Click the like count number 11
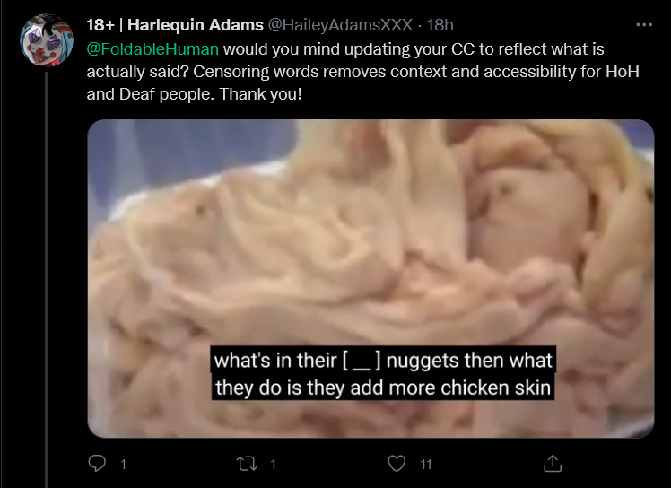The image size is (671, 488). [x=426, y=464]
